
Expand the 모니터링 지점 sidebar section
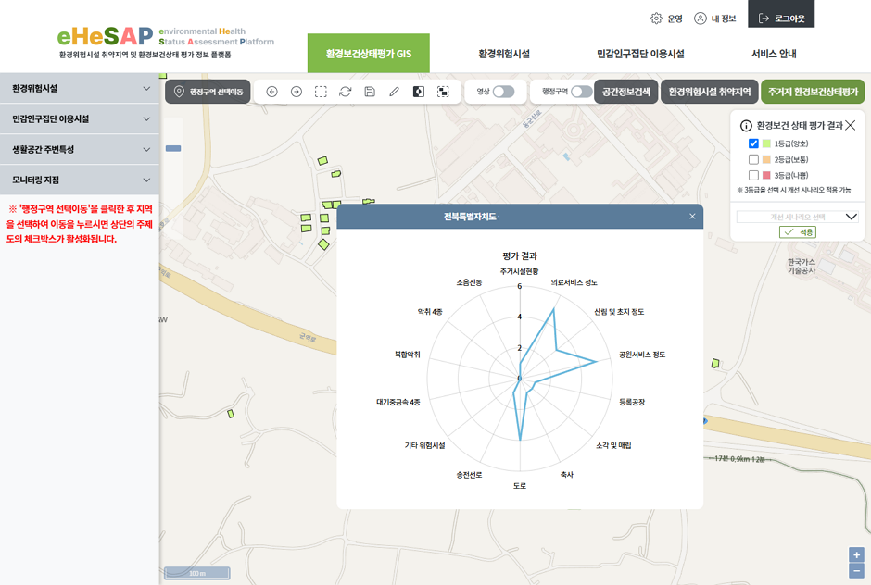point(80,180)
